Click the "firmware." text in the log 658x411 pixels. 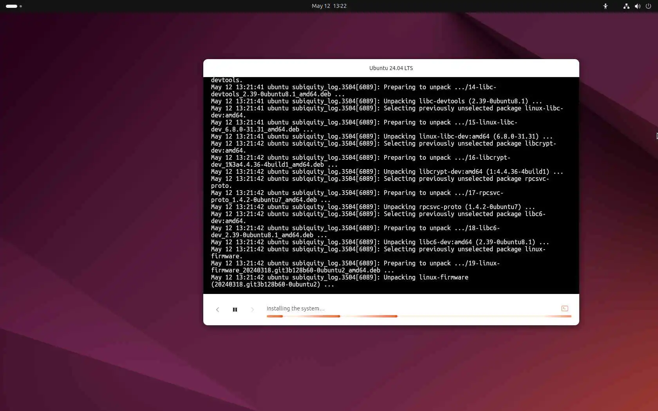227,256
